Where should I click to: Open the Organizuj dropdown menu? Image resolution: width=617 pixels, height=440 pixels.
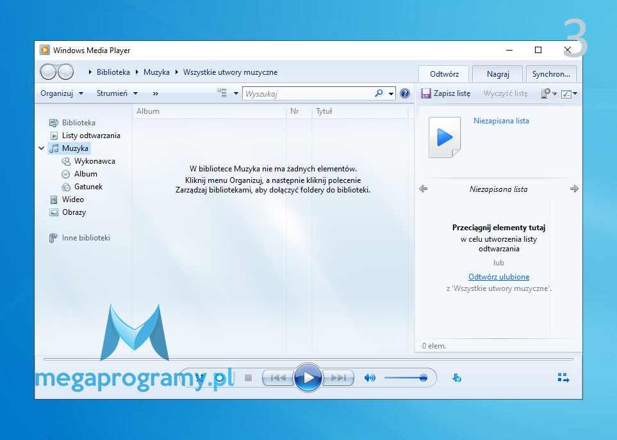62,93
